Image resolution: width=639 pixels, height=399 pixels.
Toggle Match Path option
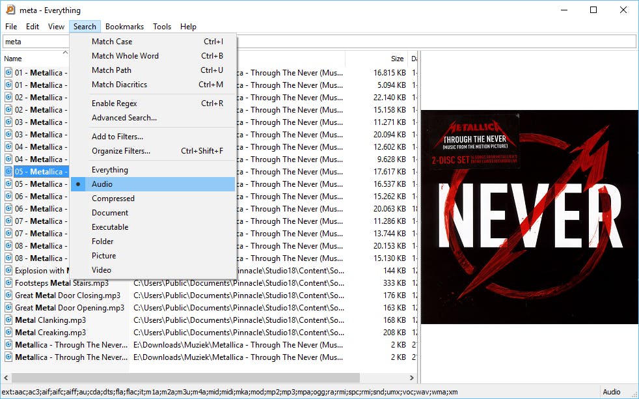[x=153, y=70]
